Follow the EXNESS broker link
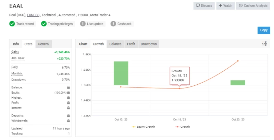The height and width of the screenshot is (140, 274). coord(33,15)
